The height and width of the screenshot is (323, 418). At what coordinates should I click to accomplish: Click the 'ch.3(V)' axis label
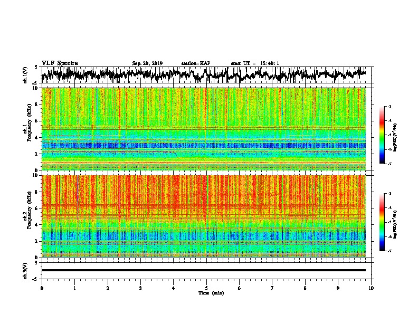pyautogui.click(x=25, y=271)
